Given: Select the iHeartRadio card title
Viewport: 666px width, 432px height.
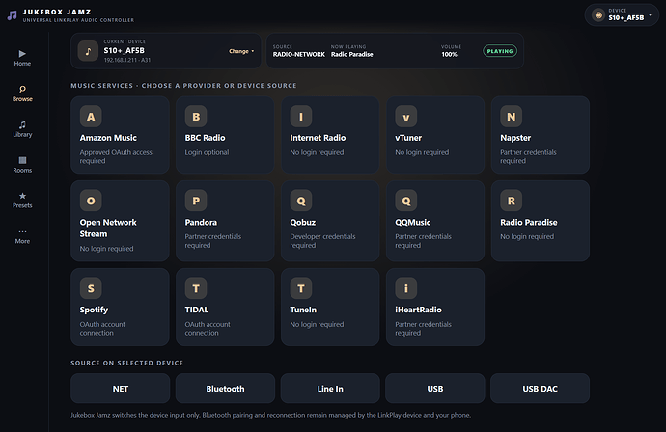Looking at the screenshot, I should click(418, 310).
